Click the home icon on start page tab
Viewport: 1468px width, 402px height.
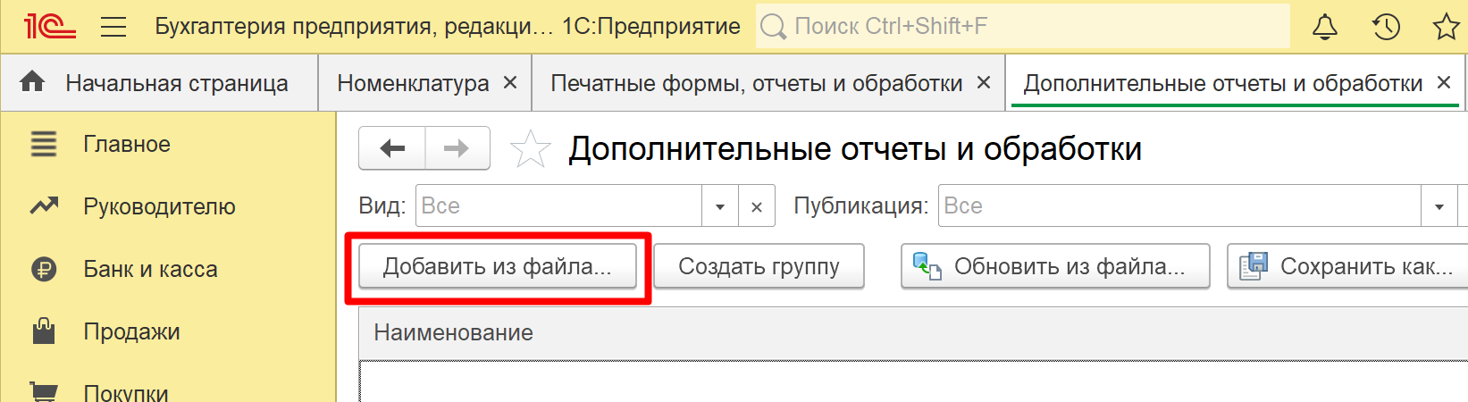(32, 82)
